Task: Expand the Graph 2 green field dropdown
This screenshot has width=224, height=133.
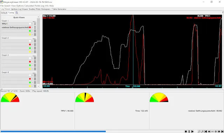Action: point(32,48)
